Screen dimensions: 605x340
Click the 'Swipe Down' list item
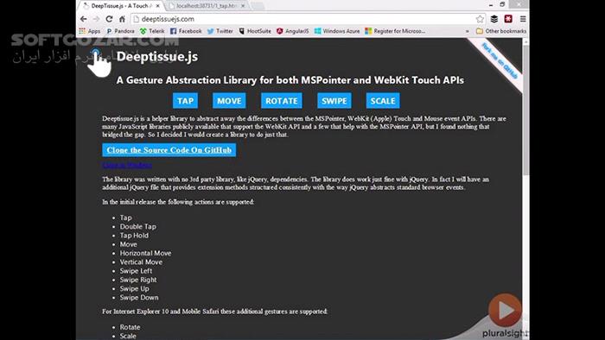tap(139, 297)
